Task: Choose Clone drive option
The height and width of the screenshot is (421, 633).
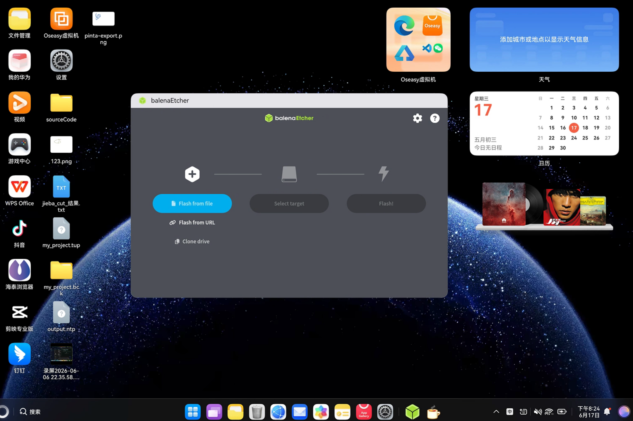Action: [x=192, y=241]
